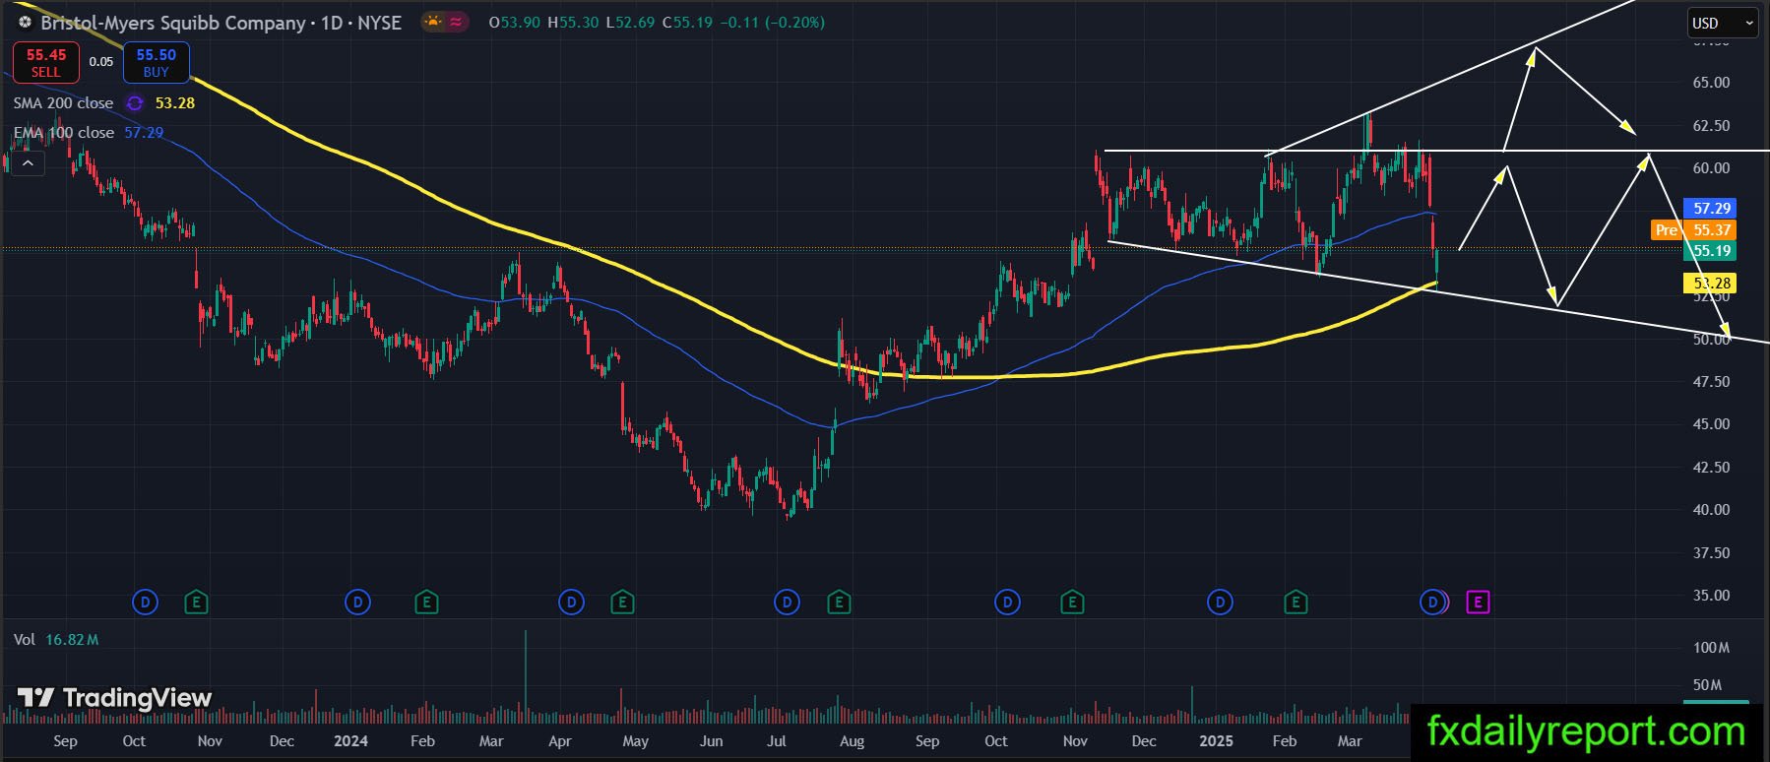Click the bold 2025 time axis label
This screenshot has height=762, width=1770.
click(x=1216, y=741)
